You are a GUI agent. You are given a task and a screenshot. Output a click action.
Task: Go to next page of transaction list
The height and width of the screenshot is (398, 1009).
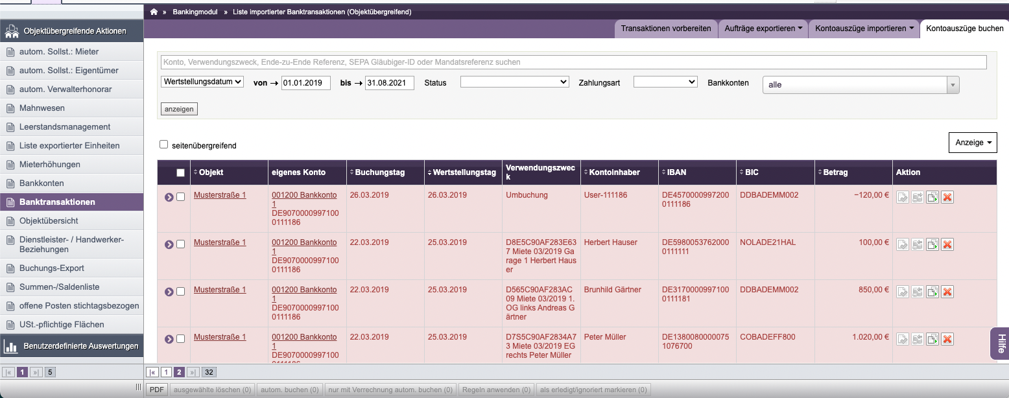193,372
